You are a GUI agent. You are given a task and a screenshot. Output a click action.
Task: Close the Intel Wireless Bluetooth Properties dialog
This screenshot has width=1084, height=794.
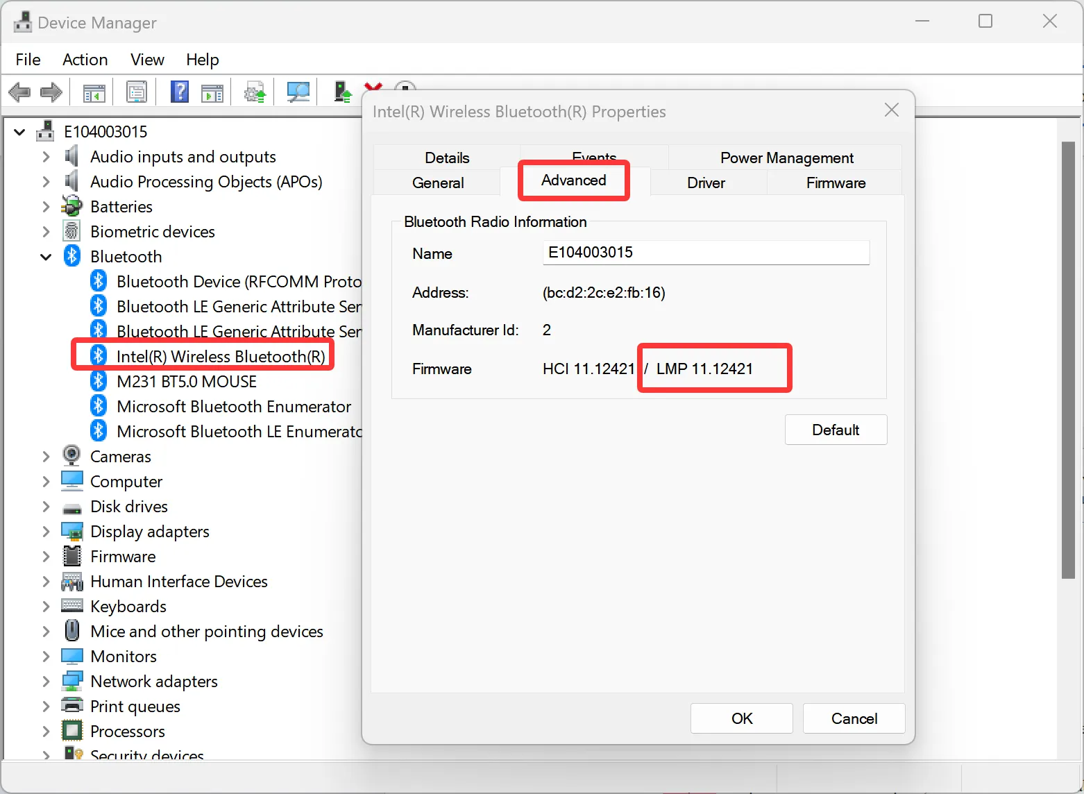pos(892,110)
